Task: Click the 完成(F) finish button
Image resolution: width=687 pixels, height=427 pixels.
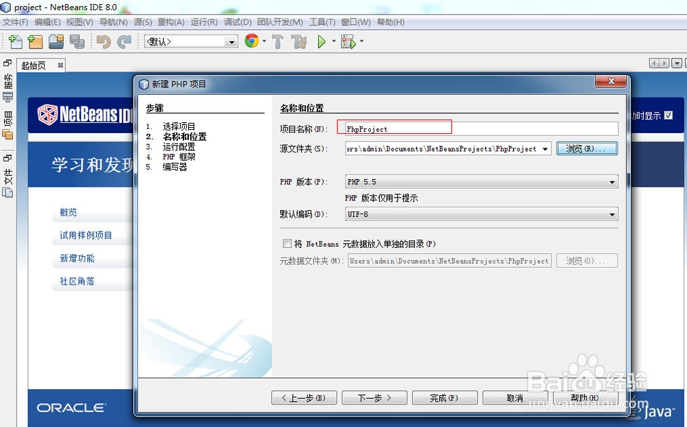Action: tap(444, 397)
